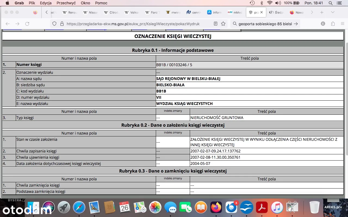This screenshot has height=217, width=348.
Task: Open a new tab with plus button
Action: pos(322,12)
